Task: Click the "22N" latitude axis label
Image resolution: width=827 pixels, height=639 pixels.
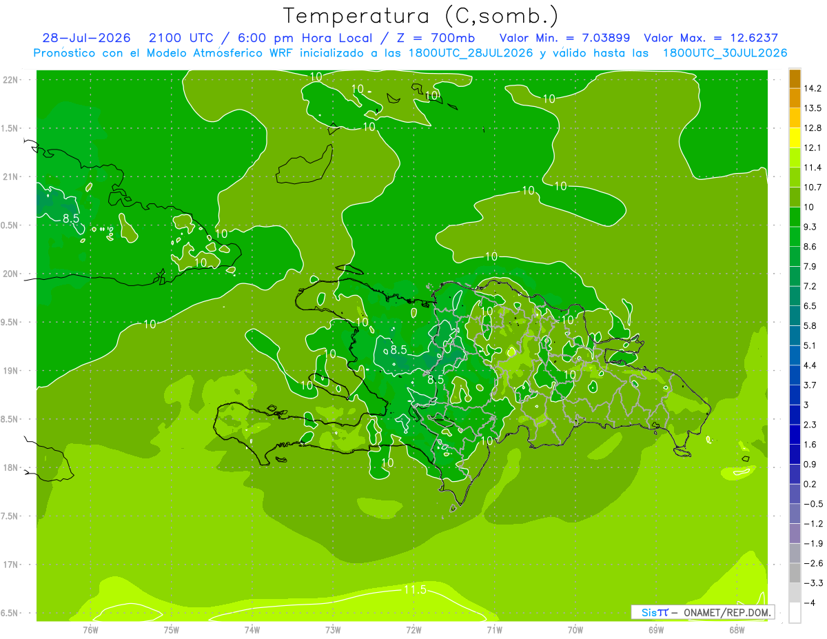Action: pos(11,80)
